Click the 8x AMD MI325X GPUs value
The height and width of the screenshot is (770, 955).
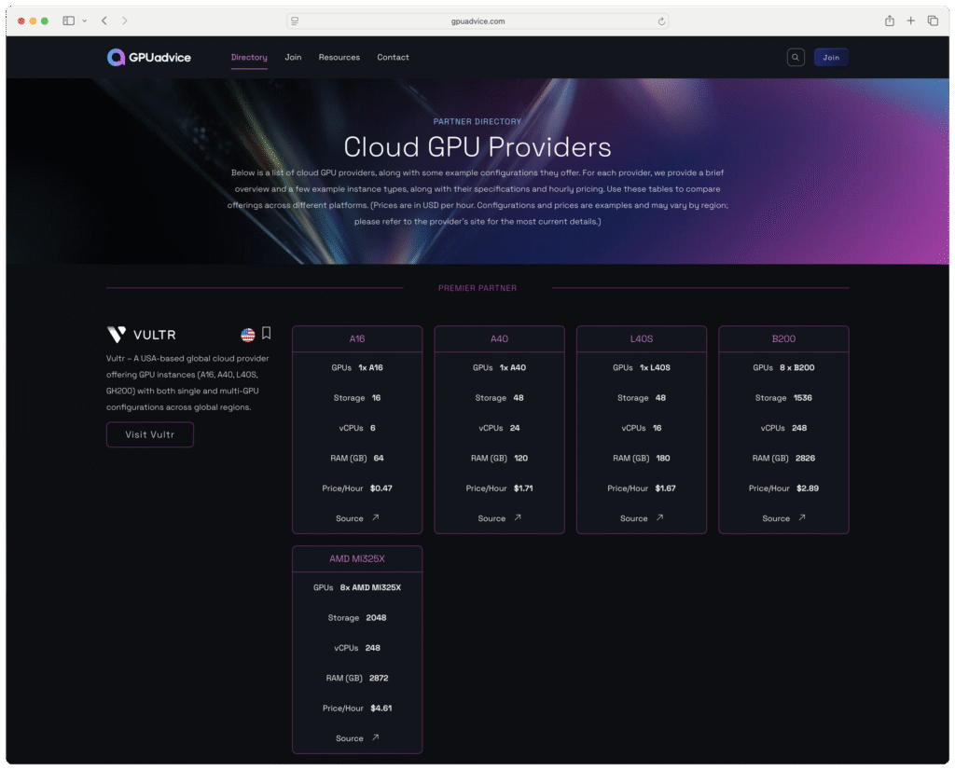pos(370,587)
